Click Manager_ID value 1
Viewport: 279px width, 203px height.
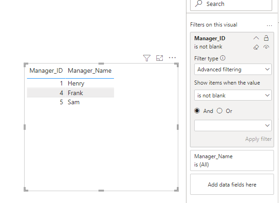[x=62, y=83]
